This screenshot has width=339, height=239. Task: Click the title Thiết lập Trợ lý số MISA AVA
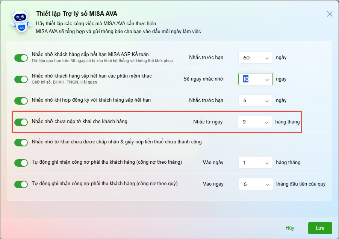click(x=77, y=14)
